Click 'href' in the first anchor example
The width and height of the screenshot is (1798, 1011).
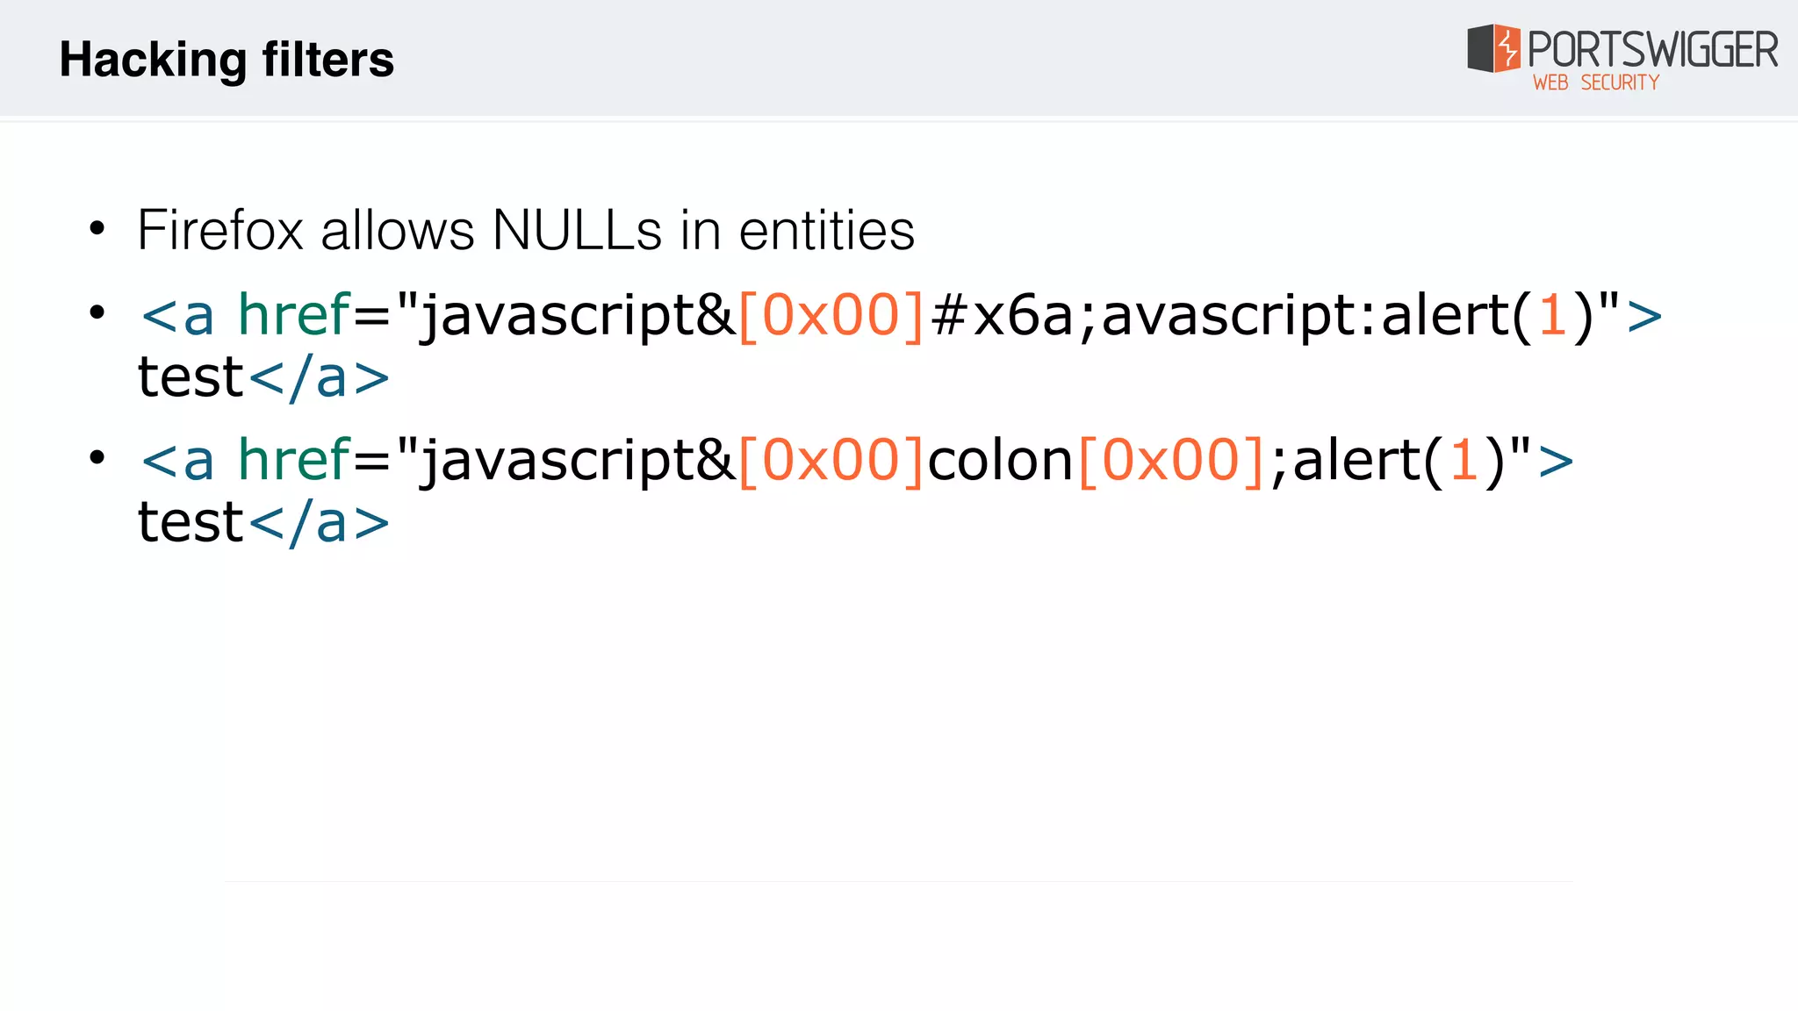point(294,314)
